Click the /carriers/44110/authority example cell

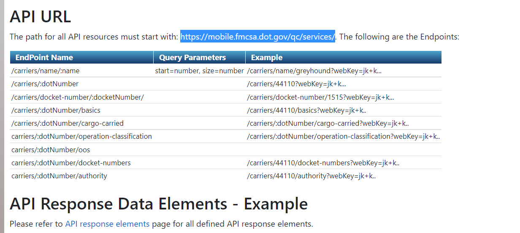(x=311, y=176)
